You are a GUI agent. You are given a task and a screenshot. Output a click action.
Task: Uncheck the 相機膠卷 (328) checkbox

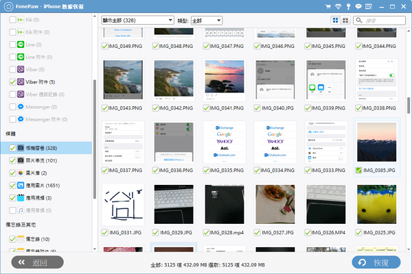(x=12, y=148)
